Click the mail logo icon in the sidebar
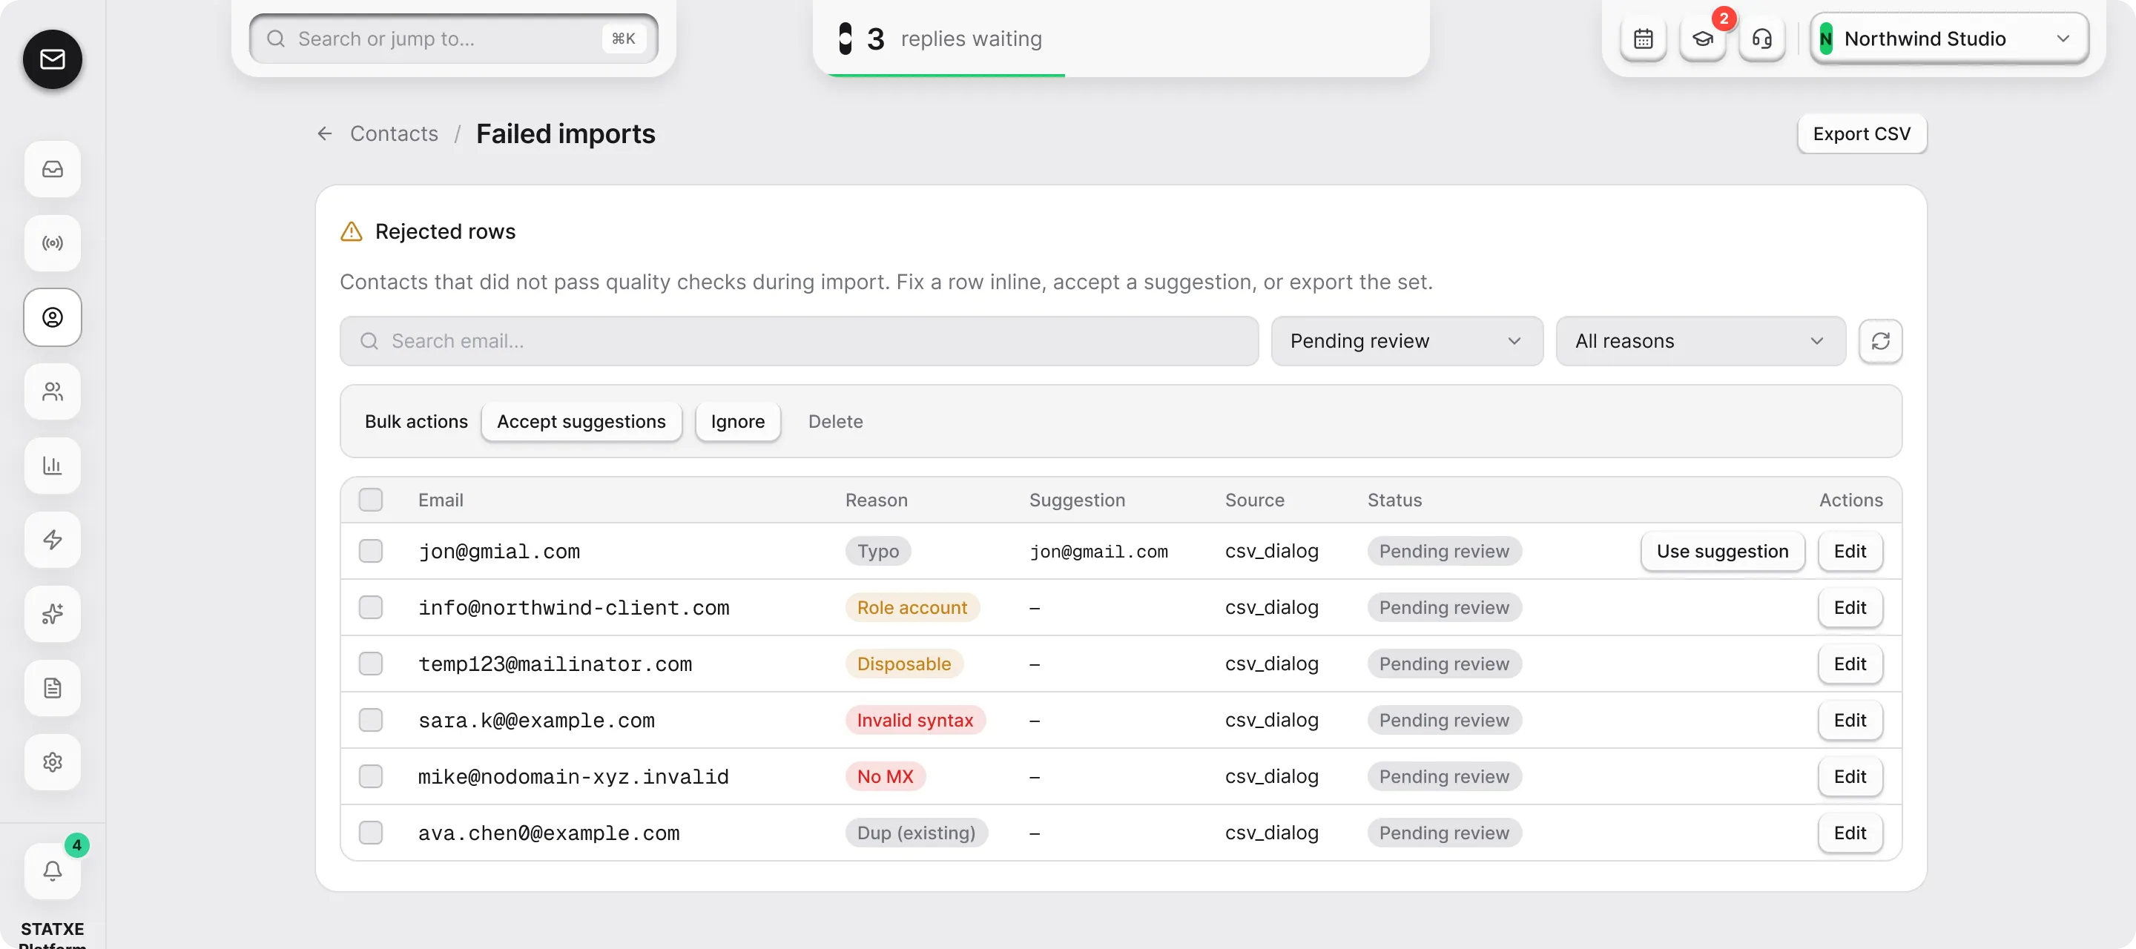2136x949 pixels. tap(52, 59)
